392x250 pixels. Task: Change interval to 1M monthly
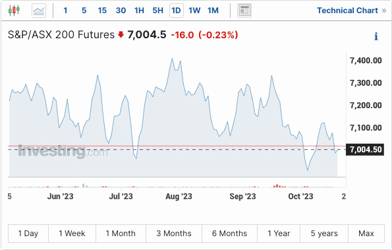point(213,11)
